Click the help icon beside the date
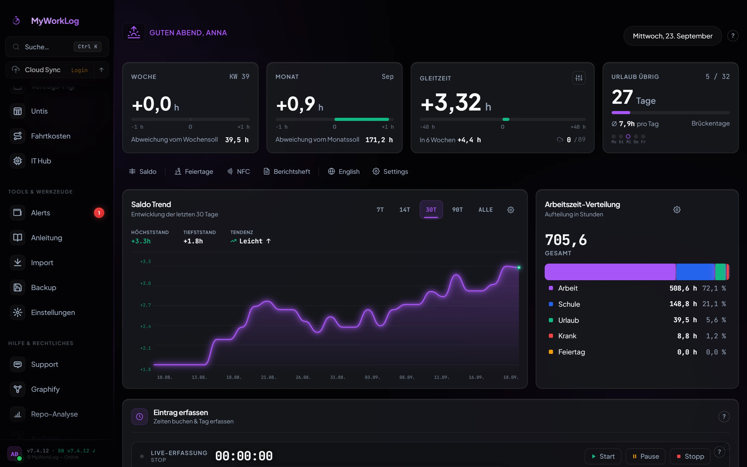 coord(733,36)
